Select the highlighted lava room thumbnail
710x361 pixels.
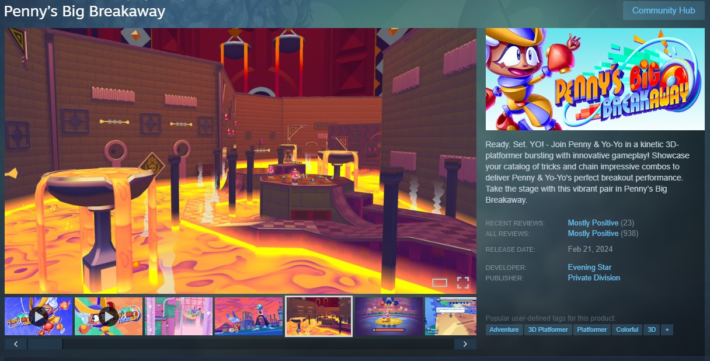coord(319,316)
